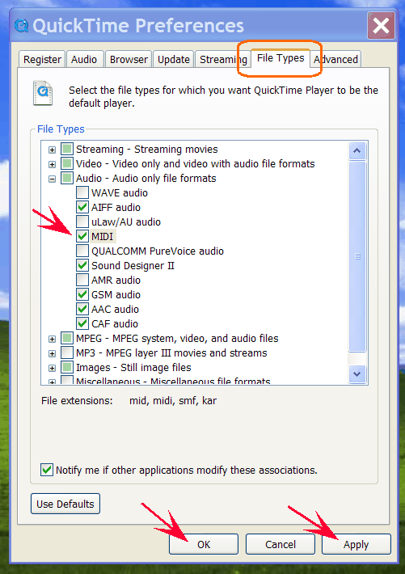Expand the Video file formats category
Viewport: 405px width, 574px height.
(x=52, y=164)
